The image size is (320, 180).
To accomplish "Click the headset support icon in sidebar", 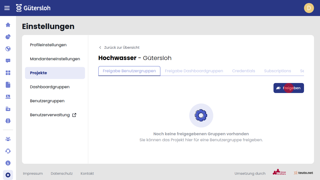I will (x=8, y=151).
